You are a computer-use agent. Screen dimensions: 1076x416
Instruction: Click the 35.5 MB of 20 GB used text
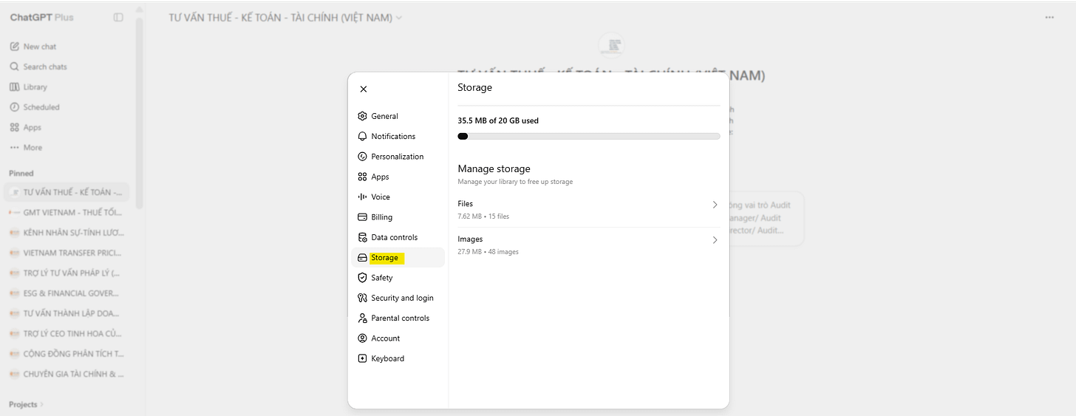[x=498, y=120]
